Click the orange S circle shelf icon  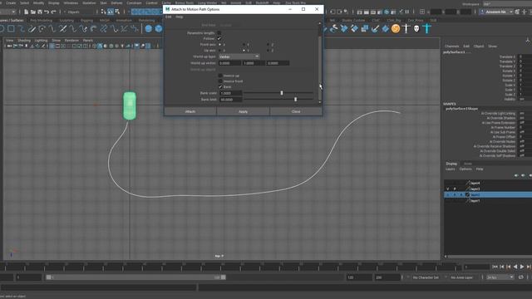click(x=396, y=29)
